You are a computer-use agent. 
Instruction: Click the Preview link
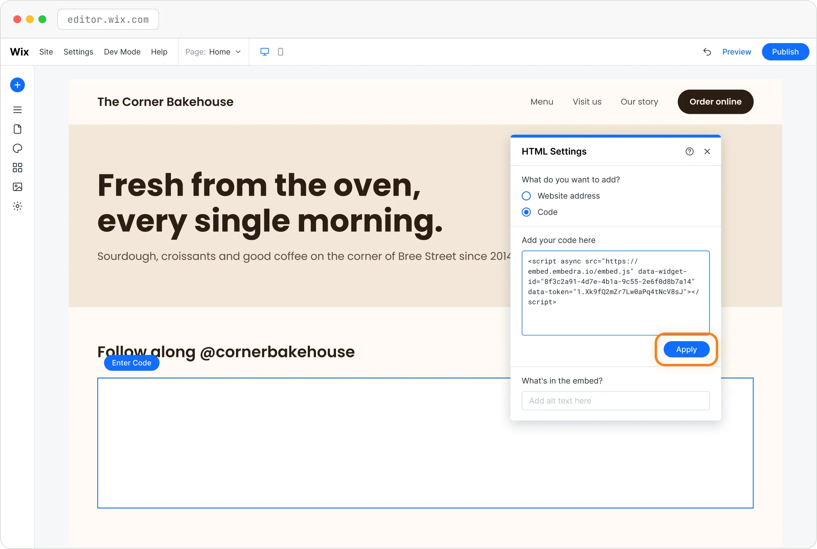737,52
